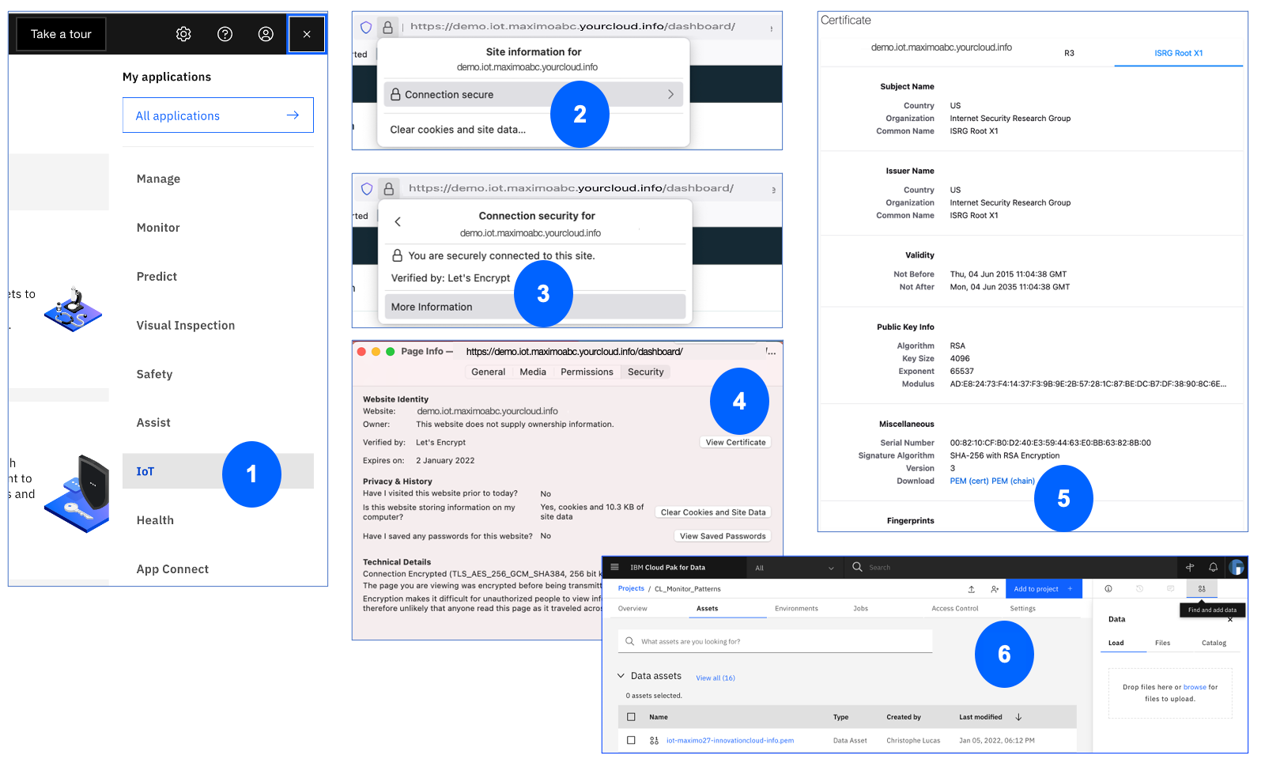Click signpost icon next to bell

tap(1189, 567)
